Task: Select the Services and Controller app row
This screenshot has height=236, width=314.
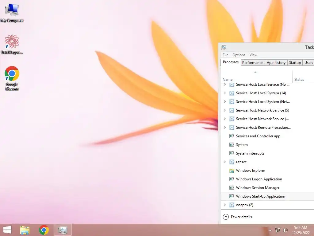Action: tap(267, 136)
